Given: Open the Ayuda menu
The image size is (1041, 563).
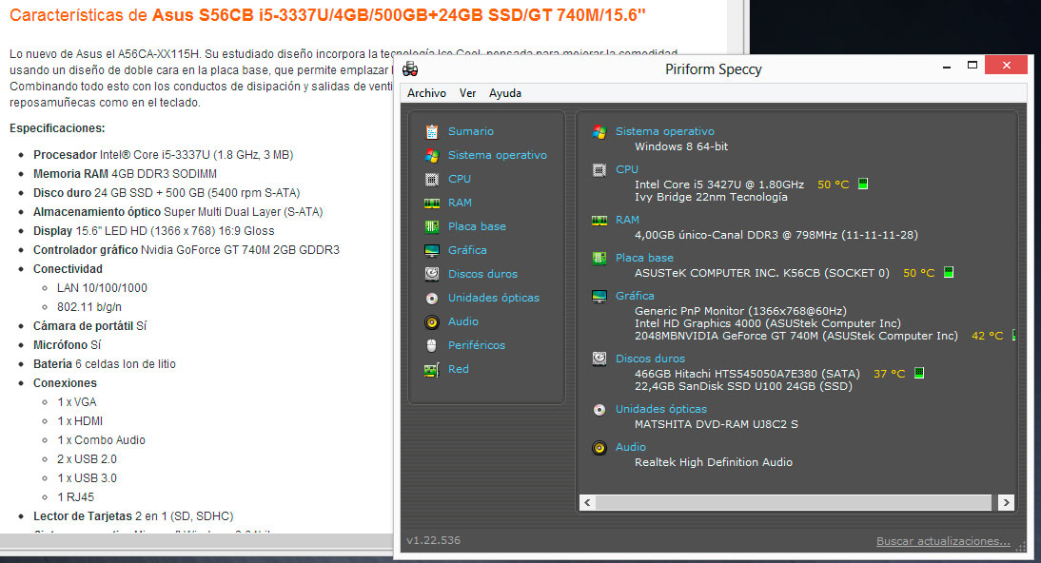Looking at the screenshot, I should pos(505,93).
